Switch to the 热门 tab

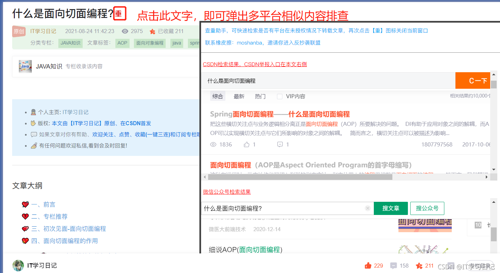(x=260, y=97)
